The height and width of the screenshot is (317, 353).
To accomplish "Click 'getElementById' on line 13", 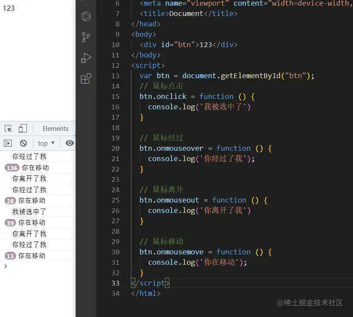I will click(x=251, y=76).
